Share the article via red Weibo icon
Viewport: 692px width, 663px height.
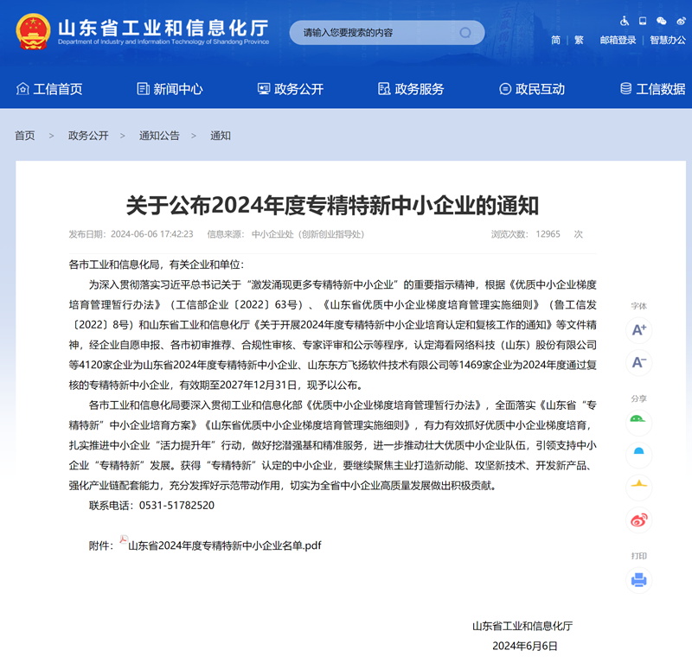click(x=638, y=520)
